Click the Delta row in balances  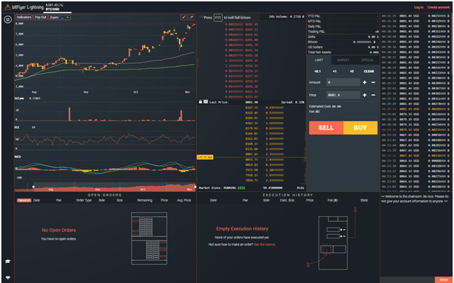click(343, 37)
